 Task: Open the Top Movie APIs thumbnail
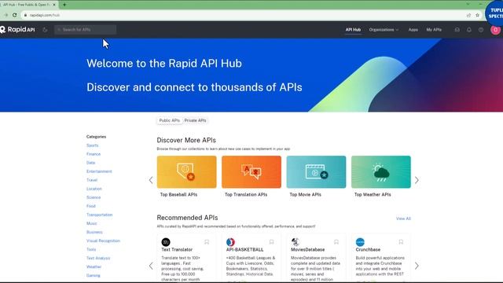coord(316,172)
